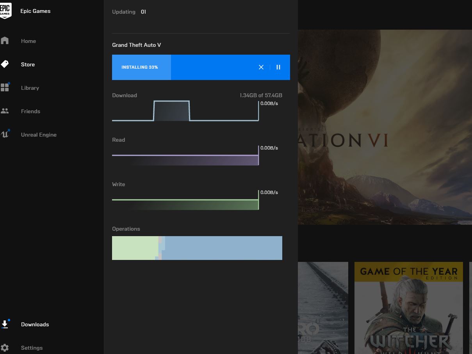Click the Operations chart
Screen dimensions: 472x354
tap(197, 248)
